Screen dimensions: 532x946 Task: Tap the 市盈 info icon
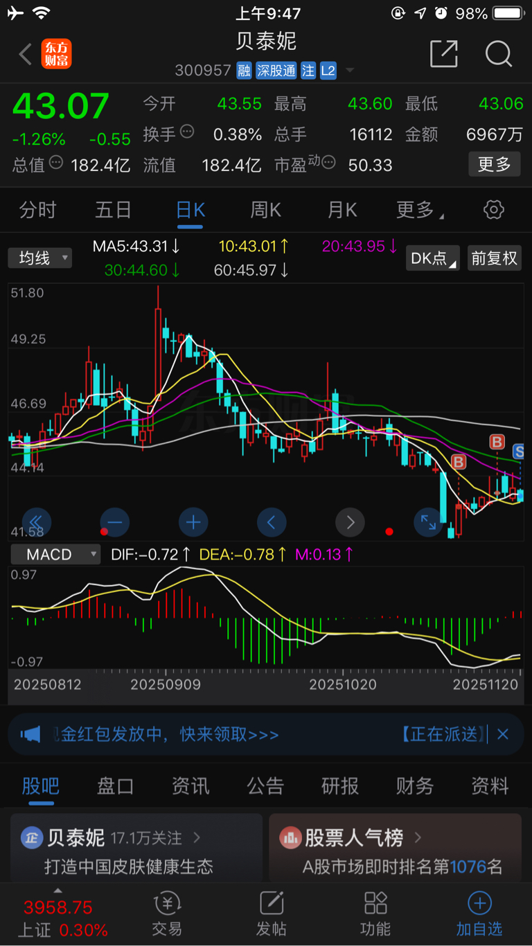tap(329, 162)
